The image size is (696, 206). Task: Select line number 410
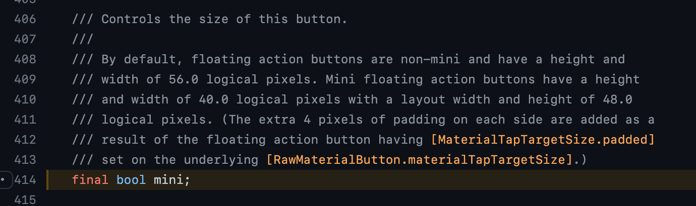pos(25,99)
